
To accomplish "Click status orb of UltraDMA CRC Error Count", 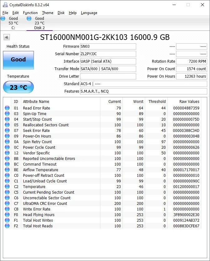I will pos(7,203).
